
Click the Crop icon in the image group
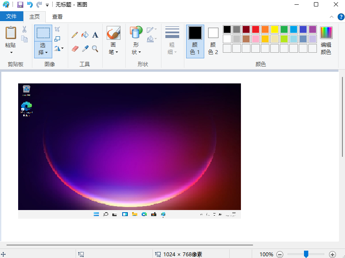tap(57, 29)
